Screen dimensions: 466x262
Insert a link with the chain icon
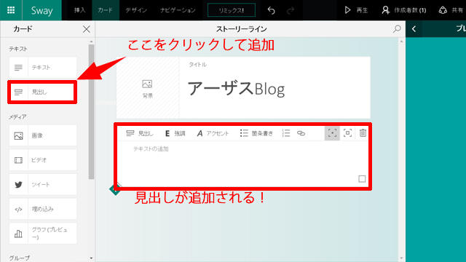coord(301,133)
